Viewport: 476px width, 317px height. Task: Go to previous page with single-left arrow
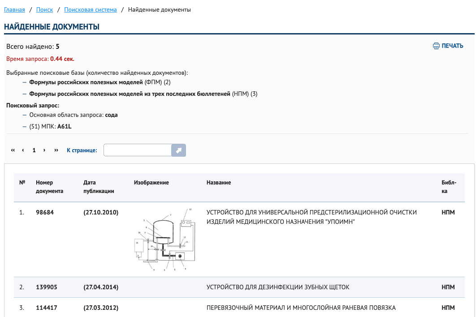pyautogui.click(x=23, y=150)
